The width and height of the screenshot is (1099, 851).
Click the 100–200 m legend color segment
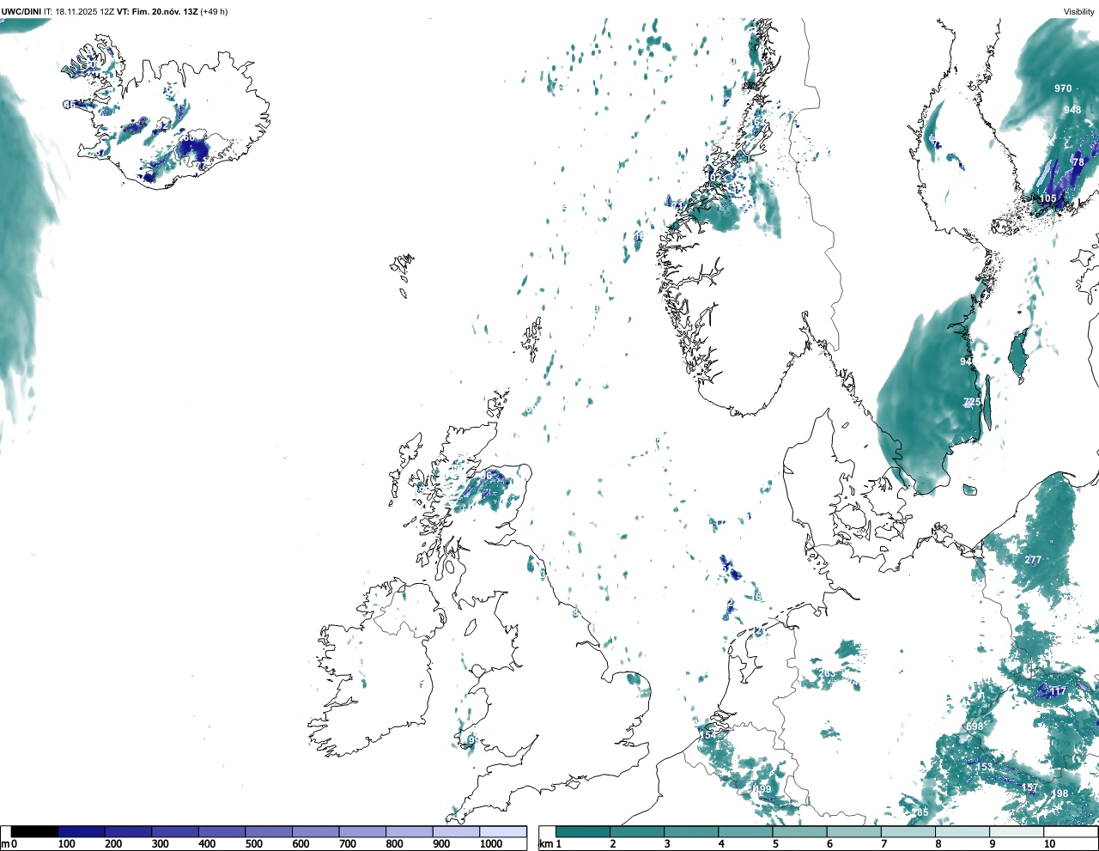82,832
